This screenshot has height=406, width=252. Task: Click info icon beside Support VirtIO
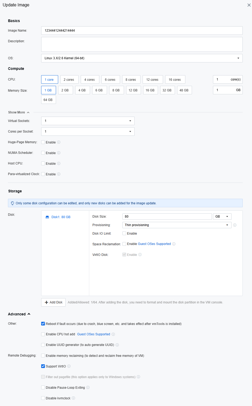(x=69, y=366)
